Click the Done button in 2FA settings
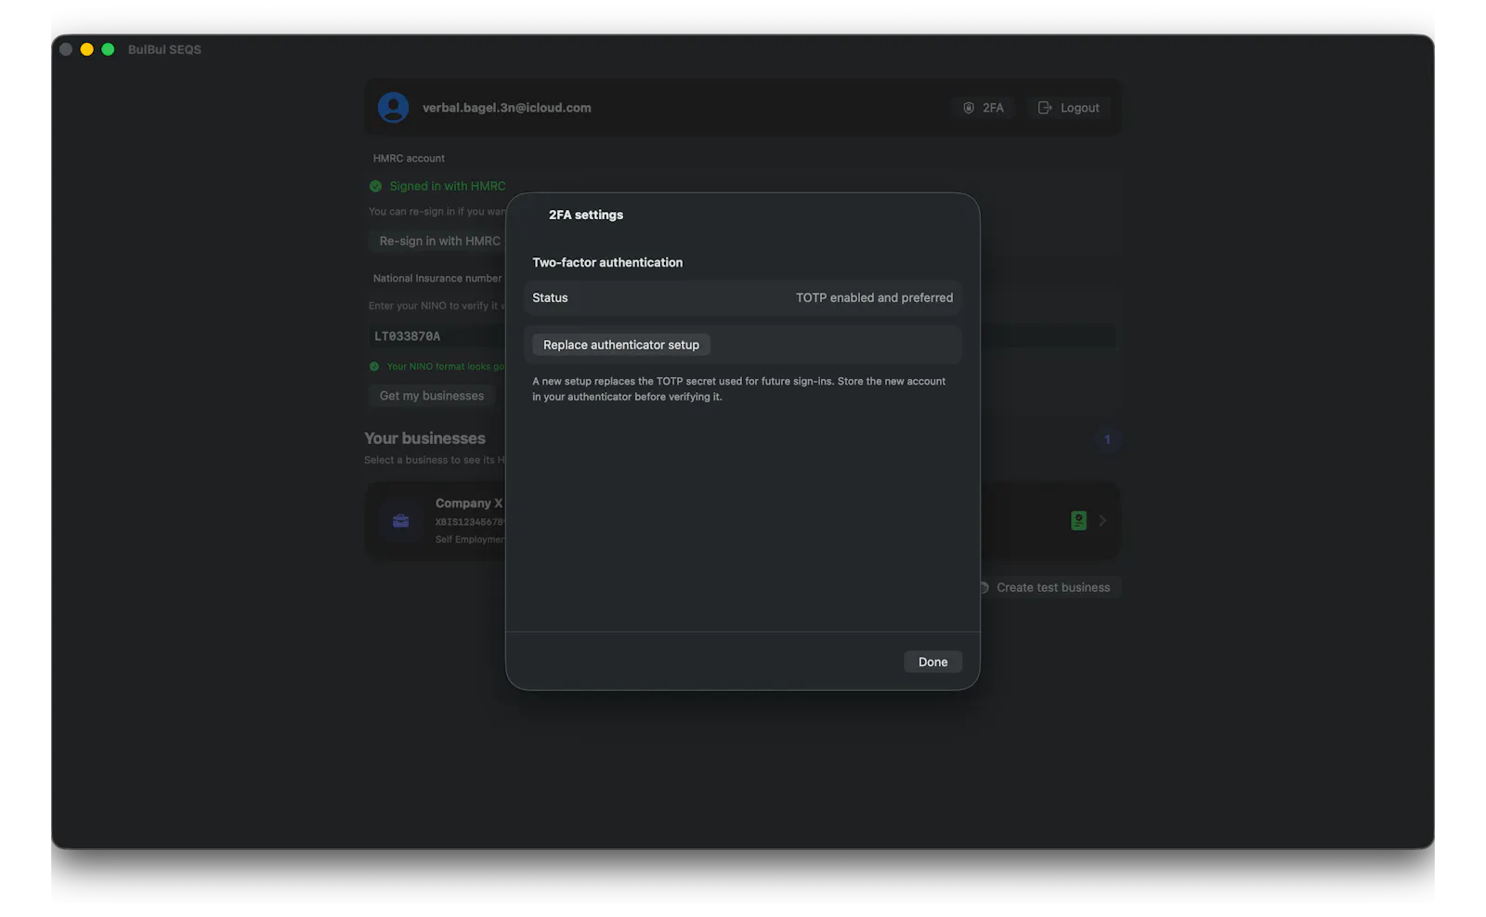 click(932, 662)
